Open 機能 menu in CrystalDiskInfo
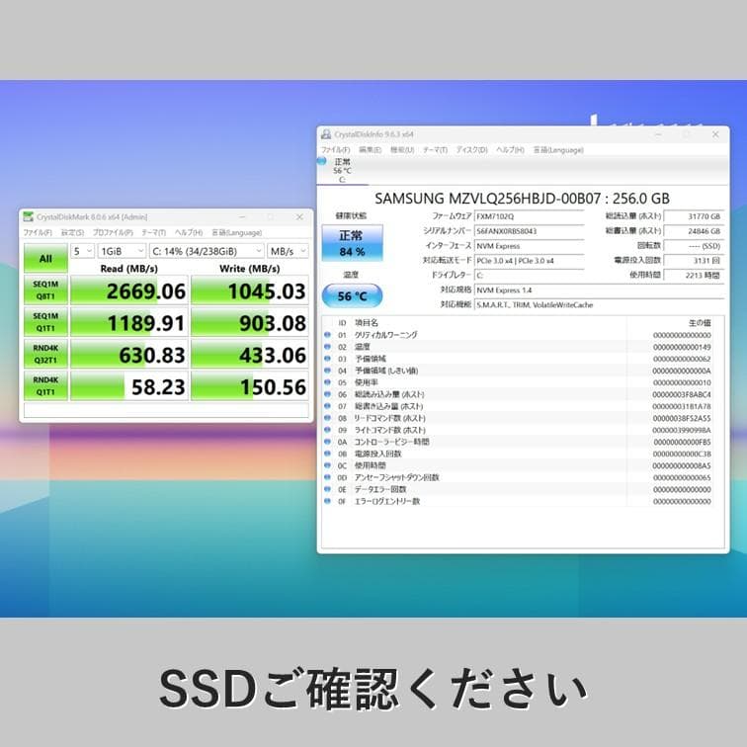The width and height of the screenshot is (747, 747). coord(402,149)
